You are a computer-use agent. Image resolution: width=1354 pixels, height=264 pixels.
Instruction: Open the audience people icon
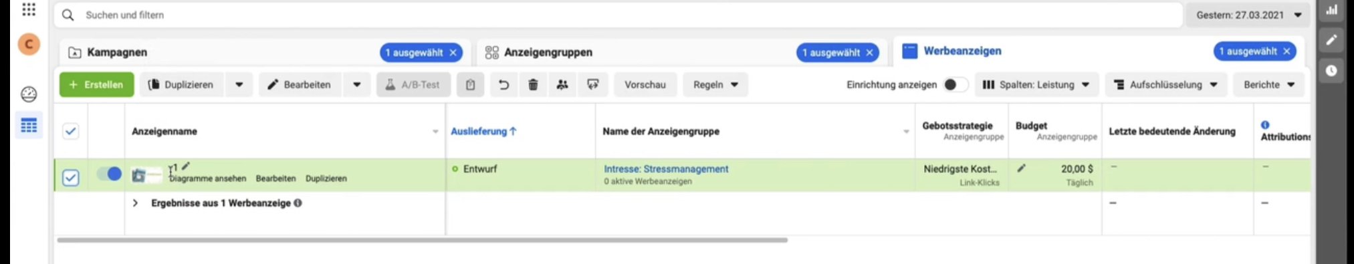click(562, 85)
